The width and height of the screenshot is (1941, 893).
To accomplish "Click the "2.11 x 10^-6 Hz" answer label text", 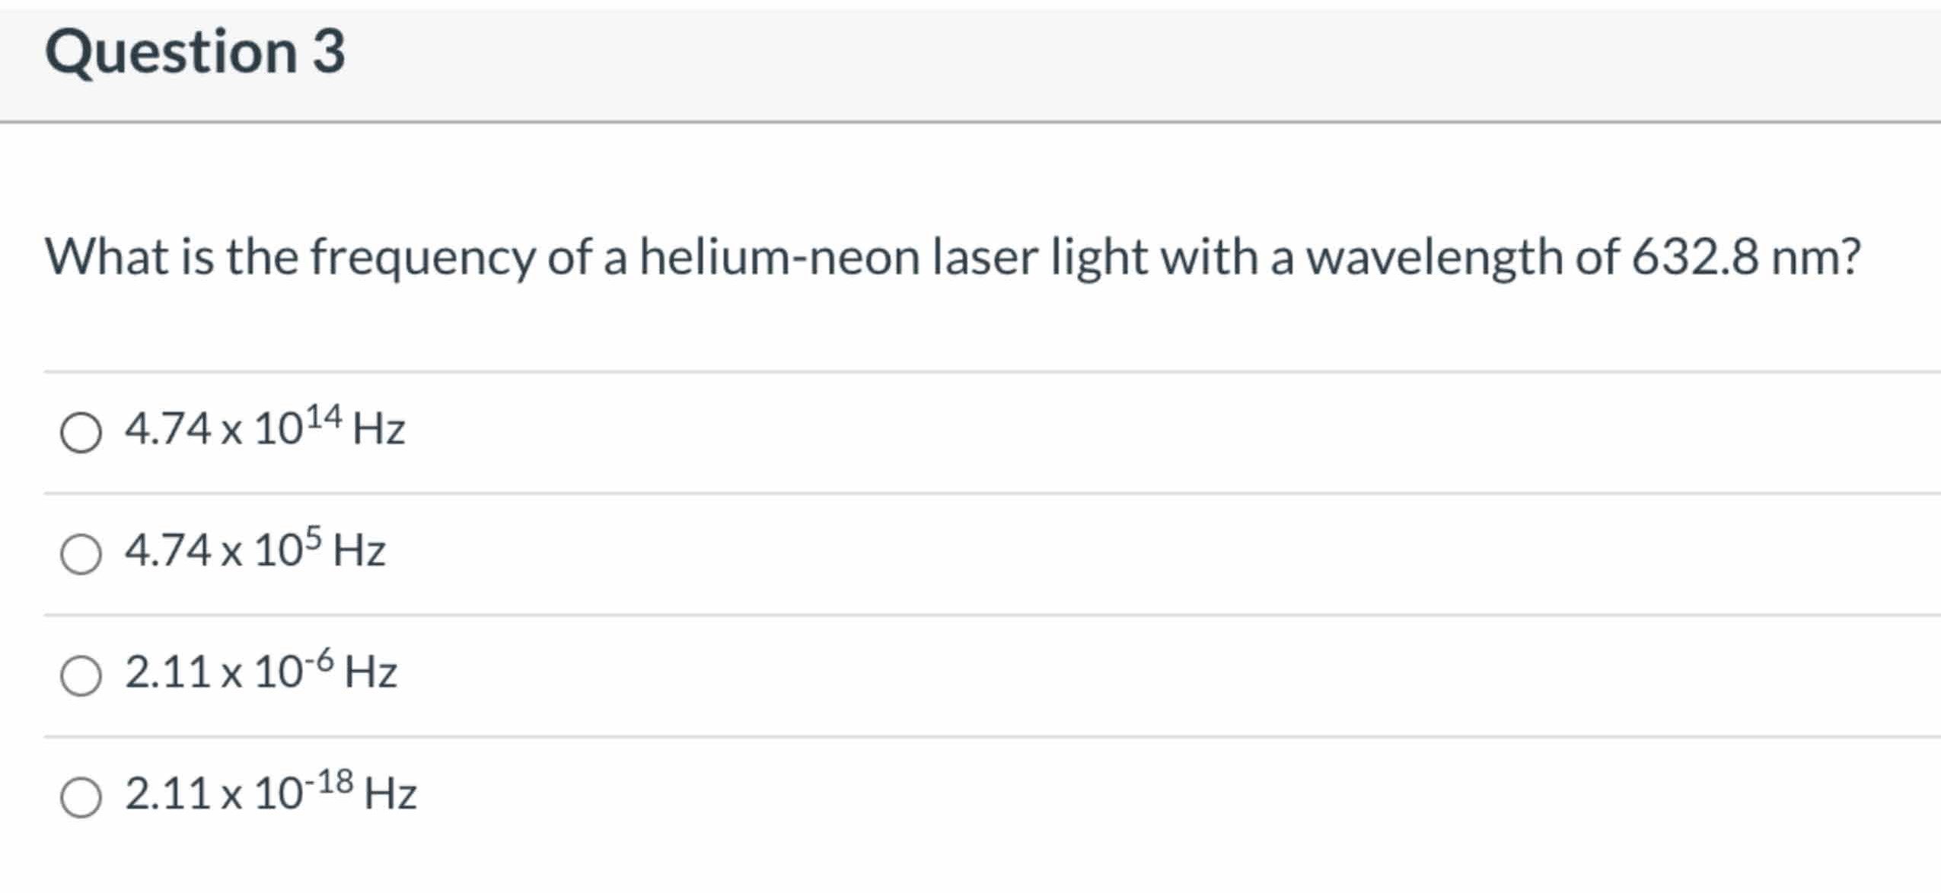I will pyautogui.click(x=260, y=672).
